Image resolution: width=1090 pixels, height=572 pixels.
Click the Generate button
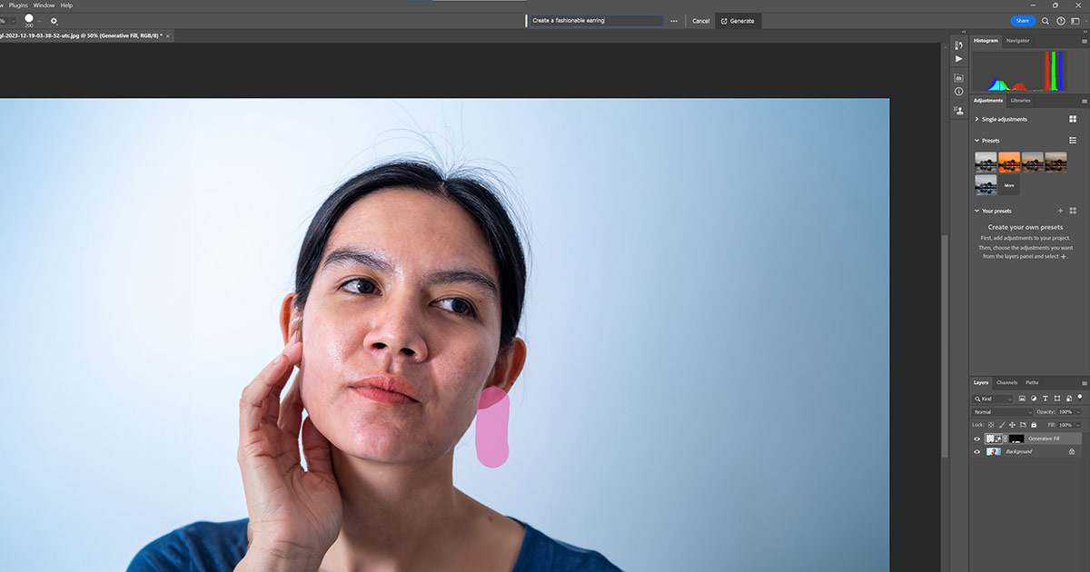click(738, 21)
